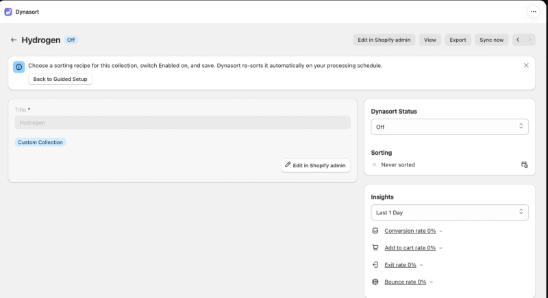Click the disabled Title input field
This screenshot has width=548, height=298.
pyautogui.click(x=182, y=123)
